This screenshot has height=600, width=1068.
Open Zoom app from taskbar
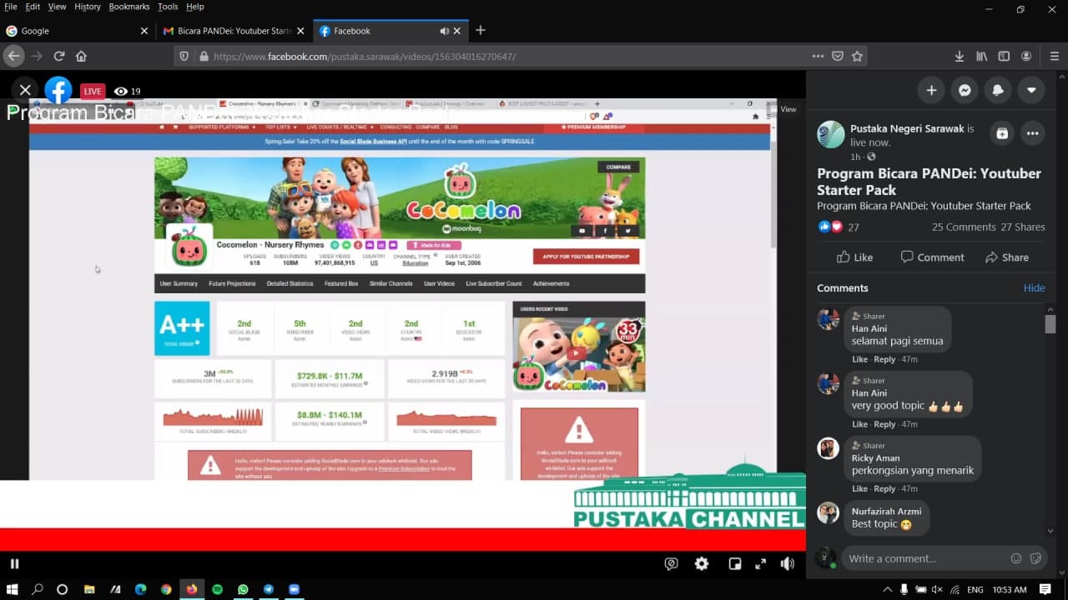point(294,589)
